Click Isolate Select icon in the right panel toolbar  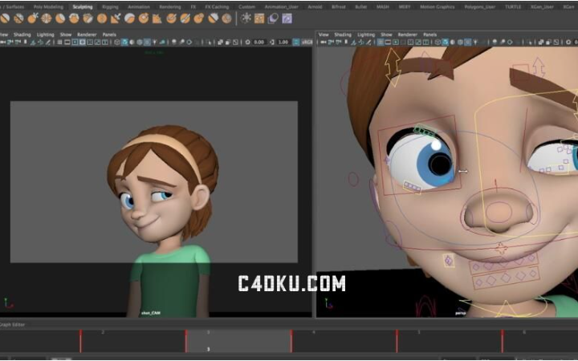click(x=530, y=42)
